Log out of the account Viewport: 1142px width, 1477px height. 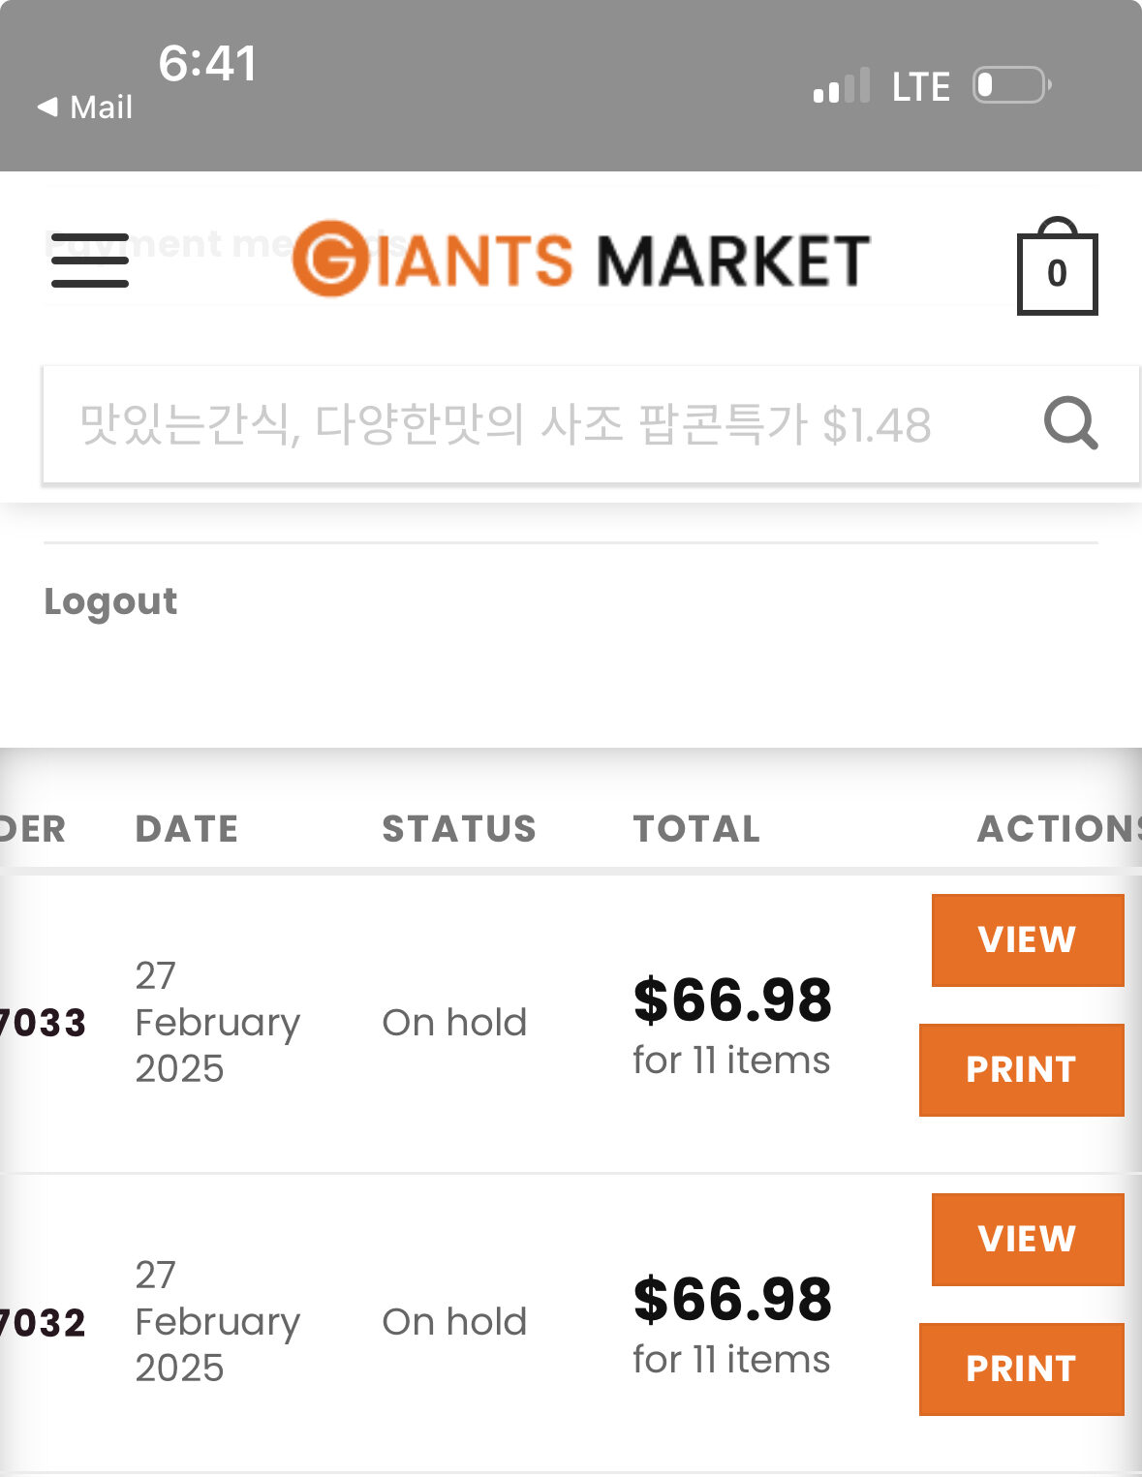point(110,601)
